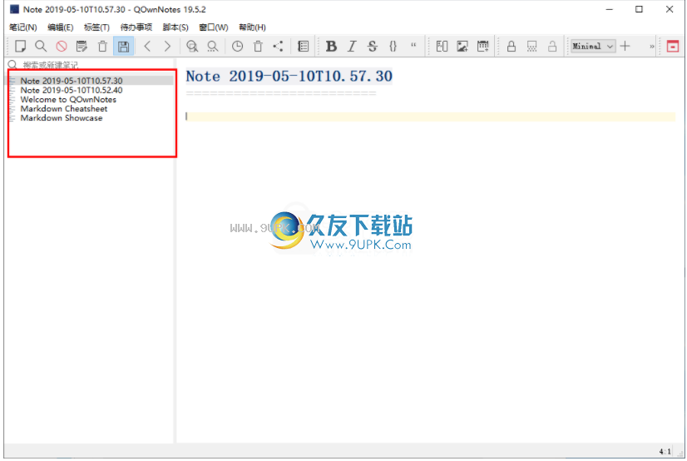Click the two-page document icon
Image resolution: width=687 pixels, height=461 pixels.
tap(442, 46)
